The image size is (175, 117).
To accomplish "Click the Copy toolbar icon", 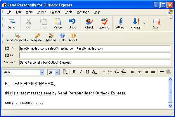I will pyautogui.click(x=43, y=21).
